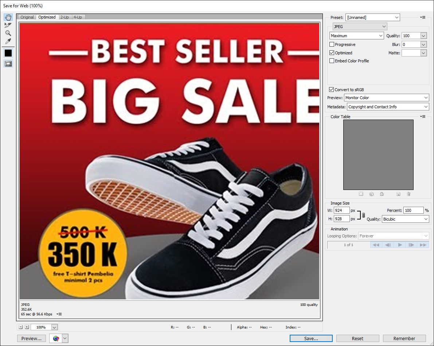Viewport: 434px width, 346px height.
Task: Click shift colors to web palette icon
Action: point(371,194)
